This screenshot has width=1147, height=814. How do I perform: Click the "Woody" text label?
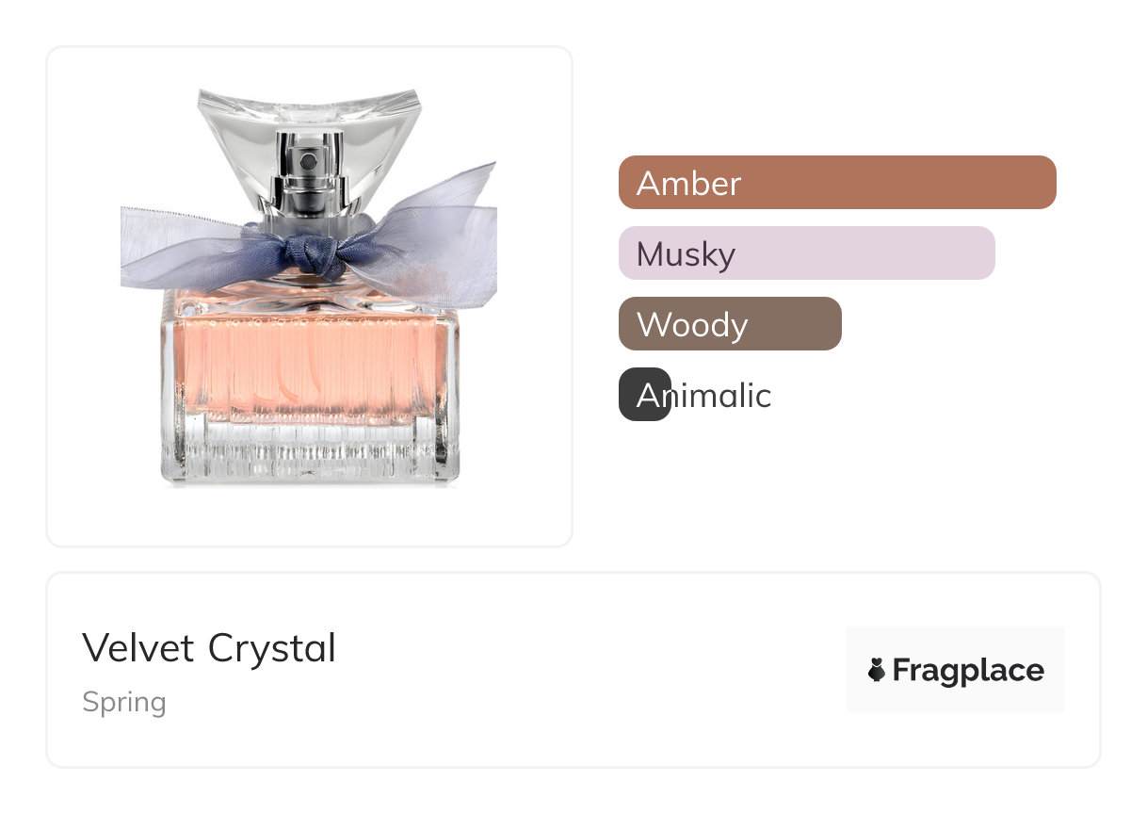[692, 325]
